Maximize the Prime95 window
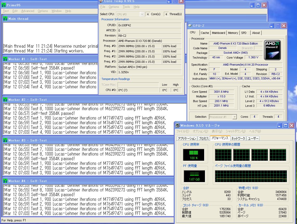Viewport: 297px width, 224px height. point(258,5)
